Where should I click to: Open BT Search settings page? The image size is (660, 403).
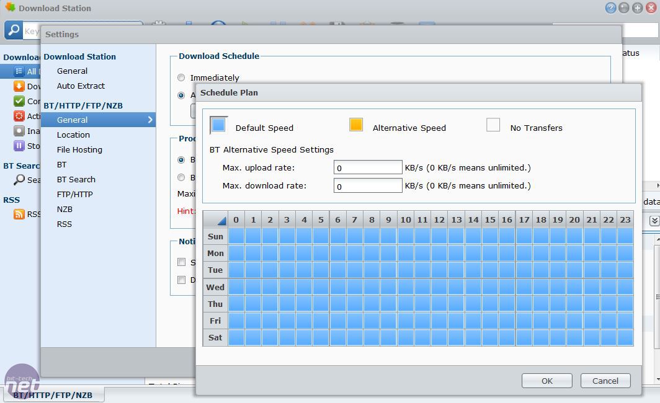click(76, 180)
